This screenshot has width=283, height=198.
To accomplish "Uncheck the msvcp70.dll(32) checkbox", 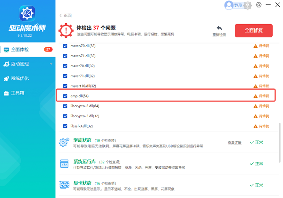I will 65,46.
